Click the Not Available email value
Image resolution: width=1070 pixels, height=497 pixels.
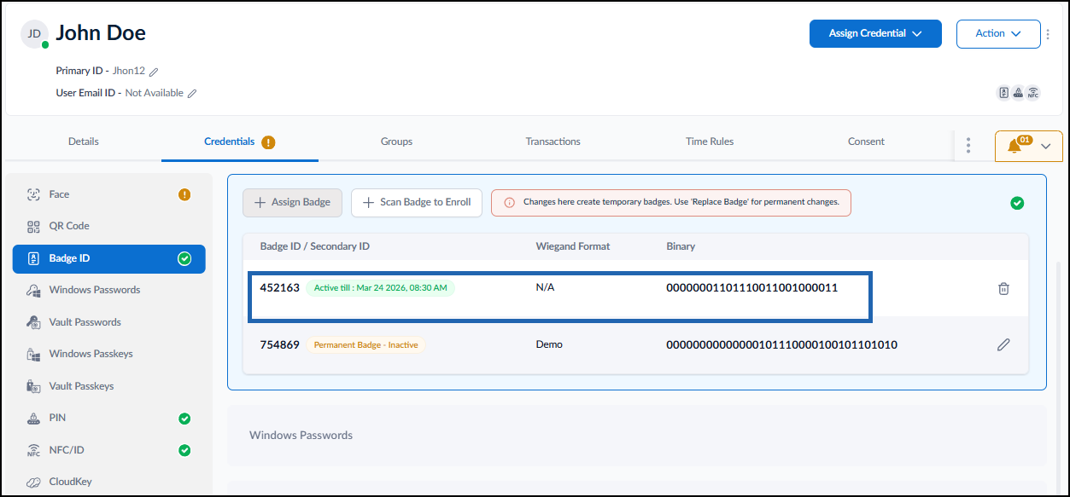(x=155, y=94)
